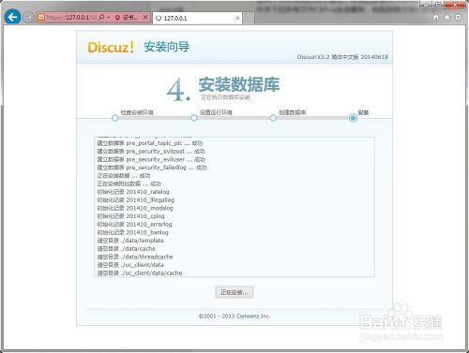Click log line 201410_errorlog
This screenshot has width=469, height=353.
coord(134,225)
